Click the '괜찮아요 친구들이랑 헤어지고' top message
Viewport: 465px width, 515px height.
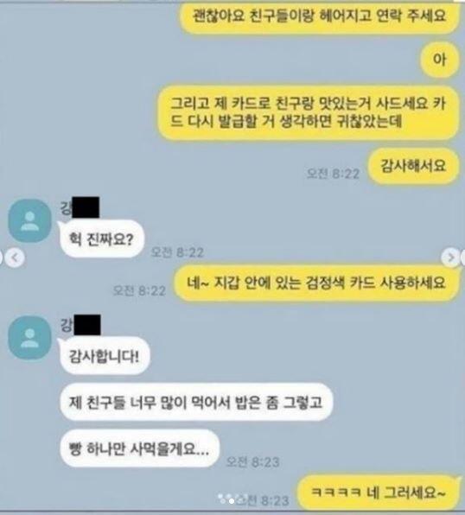(319, 16)
